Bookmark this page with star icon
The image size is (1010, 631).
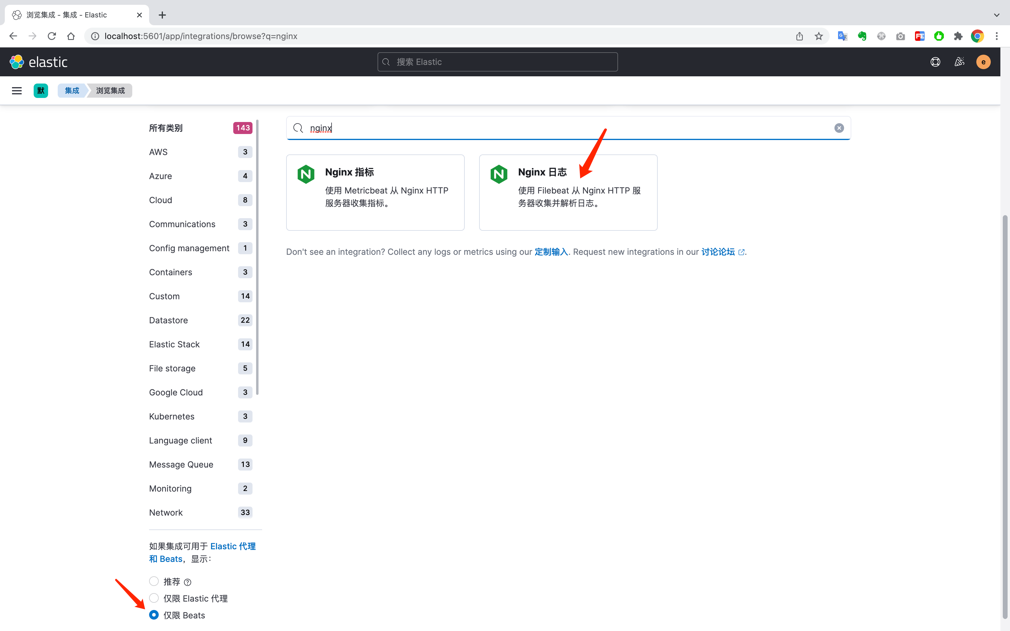click(819, 36)
